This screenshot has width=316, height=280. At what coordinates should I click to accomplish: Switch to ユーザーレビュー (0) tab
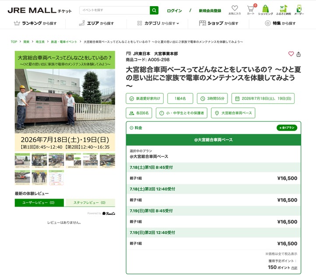(x=39, y=203)
